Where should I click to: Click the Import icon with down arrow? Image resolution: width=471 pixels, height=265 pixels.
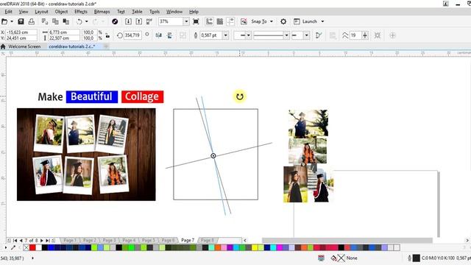click(x=128, y=21)
